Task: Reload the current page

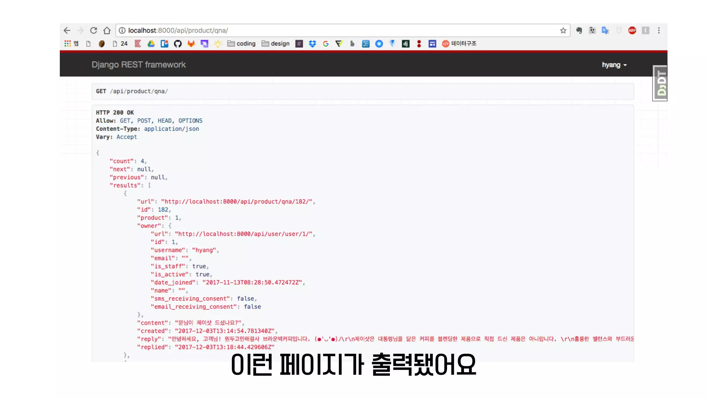Action: (x=93, y=30)
